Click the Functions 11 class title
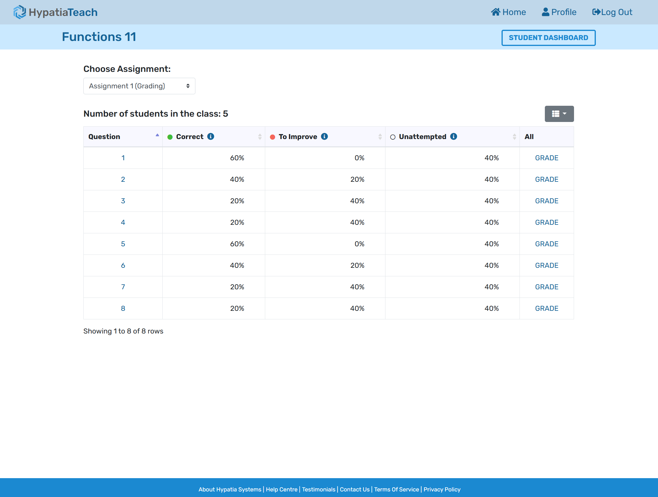This screenshot has height=497, width=658. [99, 37]
